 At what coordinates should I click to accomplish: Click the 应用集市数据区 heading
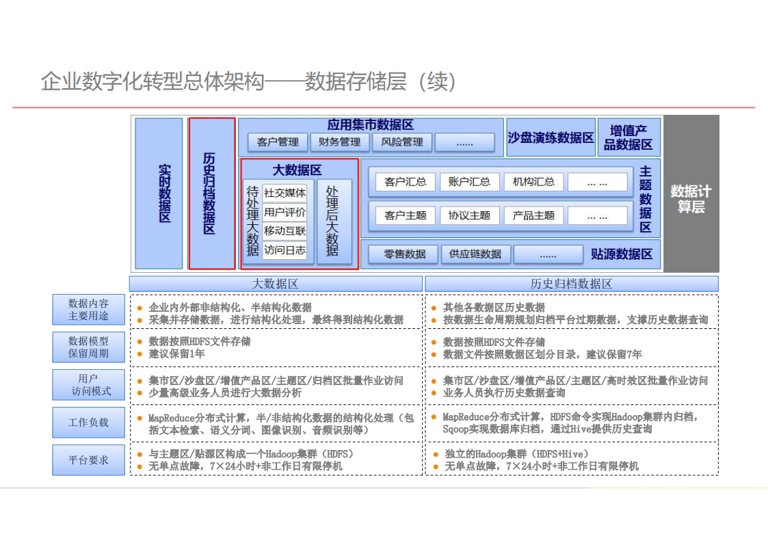pos(370,125)
